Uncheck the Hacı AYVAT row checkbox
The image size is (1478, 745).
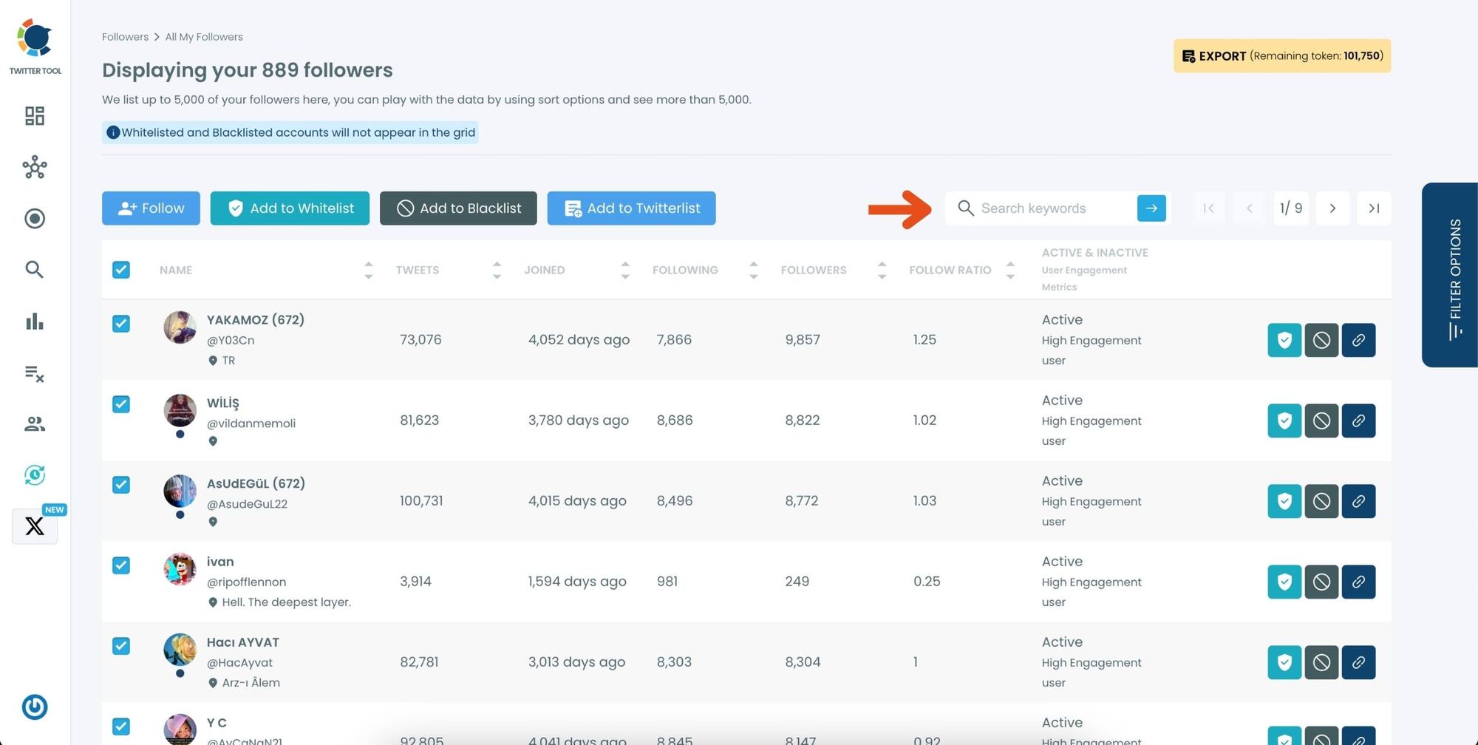121,646
